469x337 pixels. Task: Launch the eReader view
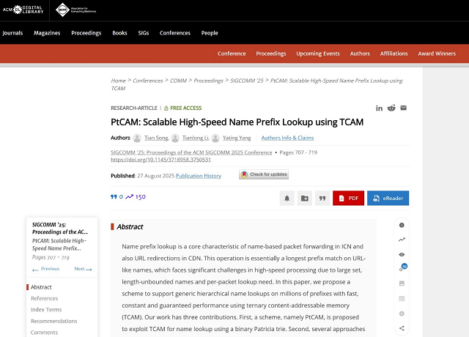(388, 198)
